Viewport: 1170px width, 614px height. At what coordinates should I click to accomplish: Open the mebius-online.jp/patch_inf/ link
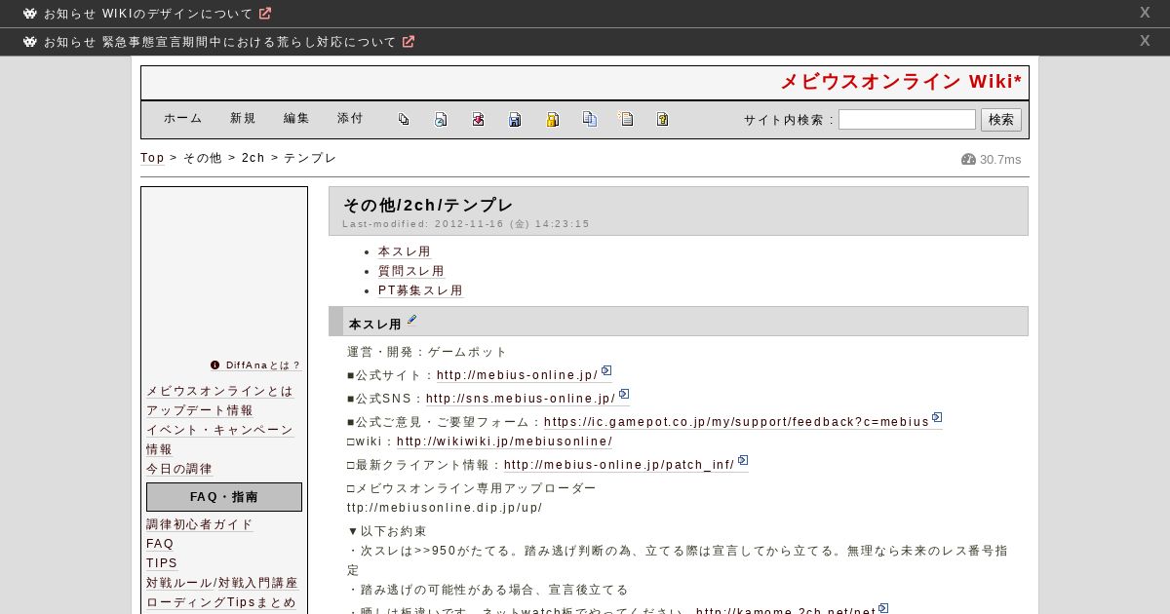pyautogui.click(x=619, y=465)
